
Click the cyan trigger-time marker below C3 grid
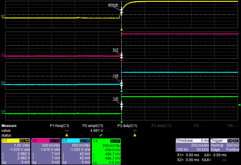pyautogui.click(x=122, y=91)
